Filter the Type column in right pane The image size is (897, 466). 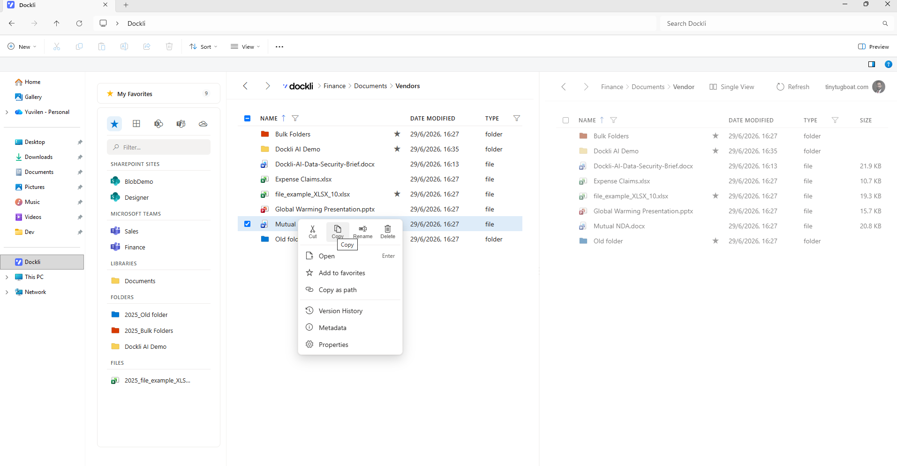tap(835, 120)
